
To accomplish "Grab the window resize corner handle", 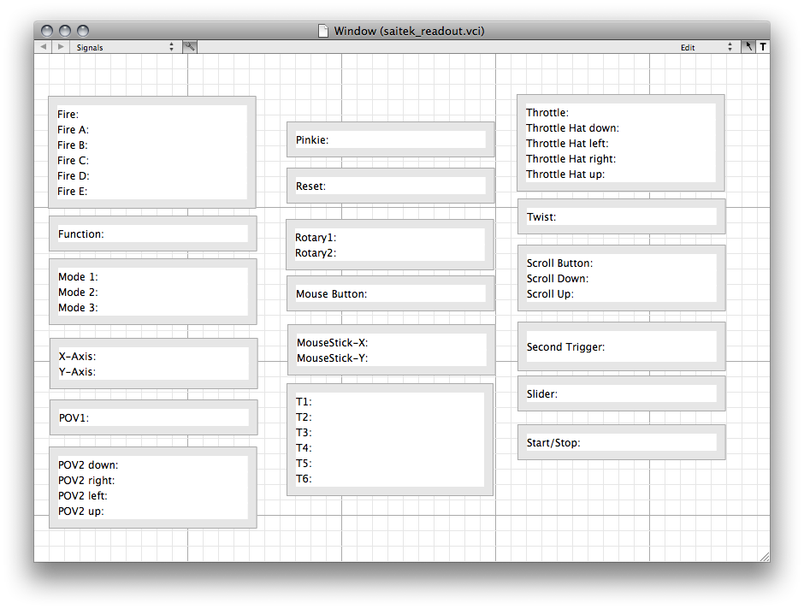I will [x=764, y=556].
